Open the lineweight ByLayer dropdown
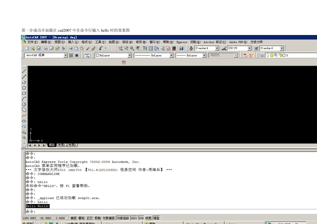This screenshot has height=224, width=317. click(x=204, y=55)
